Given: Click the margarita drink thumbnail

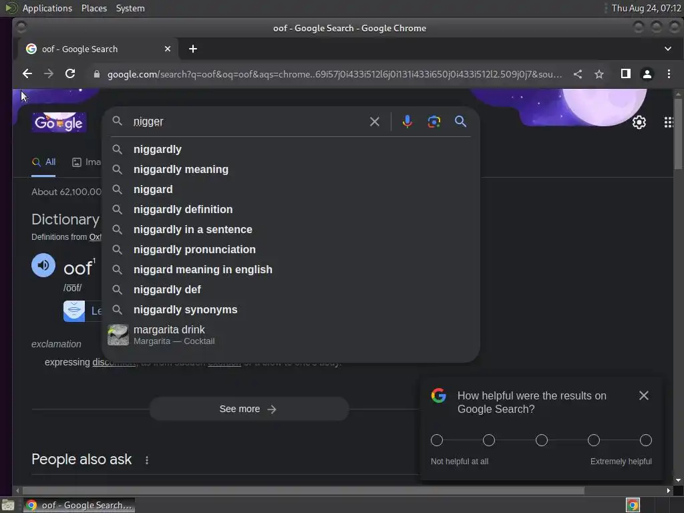Looking at the screenshot, I should [x=118, y=335].
